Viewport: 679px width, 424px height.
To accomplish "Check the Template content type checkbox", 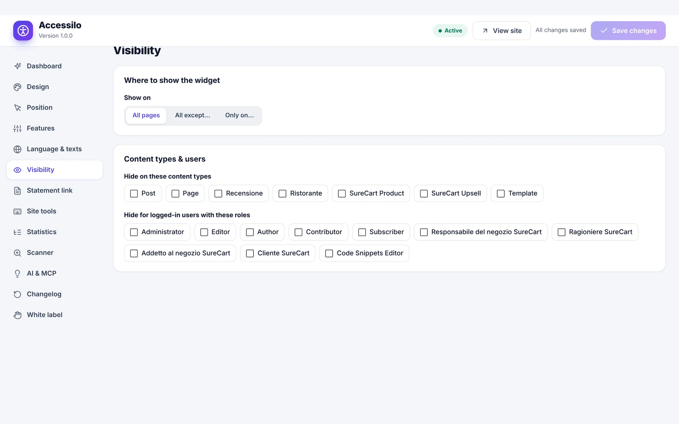I will [x=501, y=194].
